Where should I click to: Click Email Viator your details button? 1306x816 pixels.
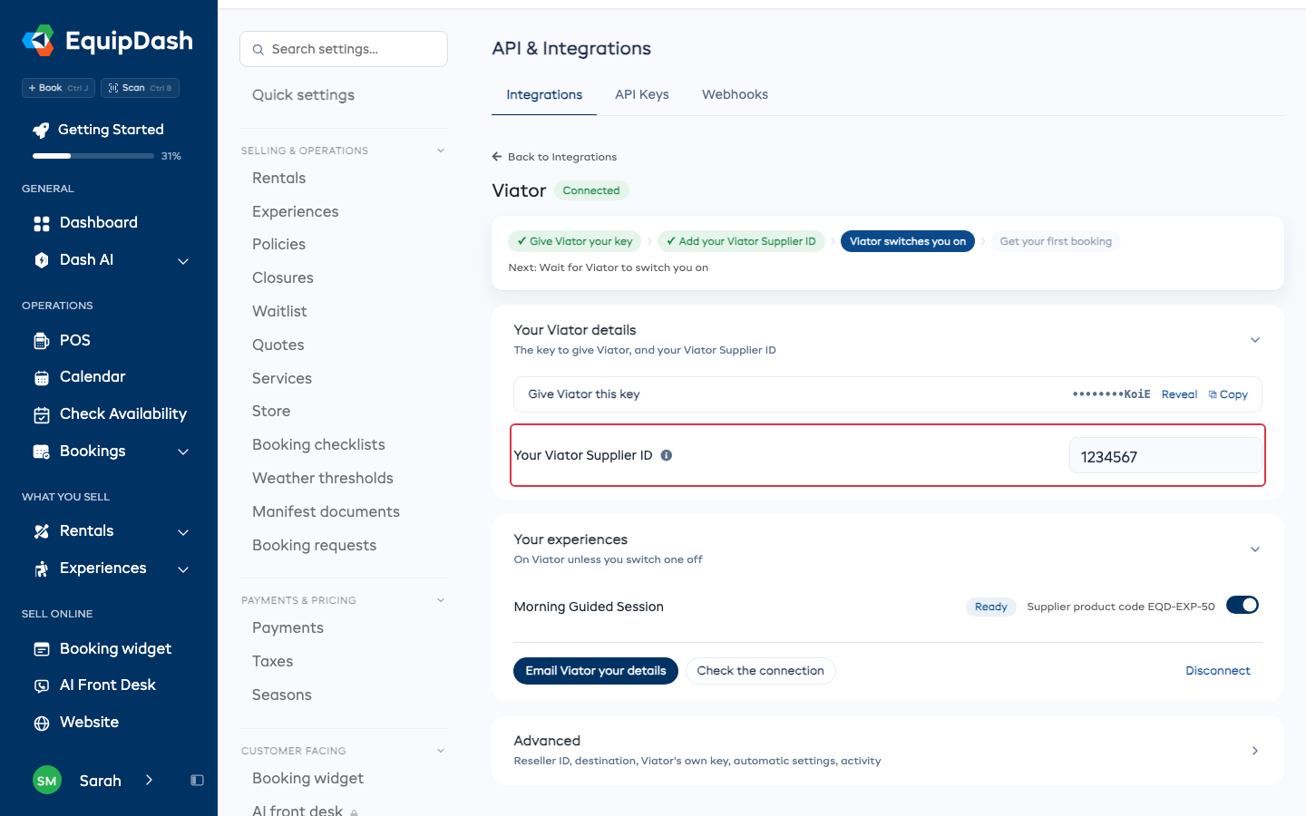coord(596,671)
